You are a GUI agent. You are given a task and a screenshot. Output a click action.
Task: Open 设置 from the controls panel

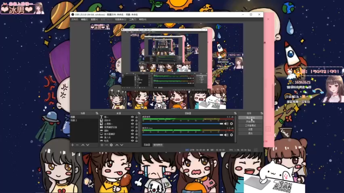coord(250,130)
